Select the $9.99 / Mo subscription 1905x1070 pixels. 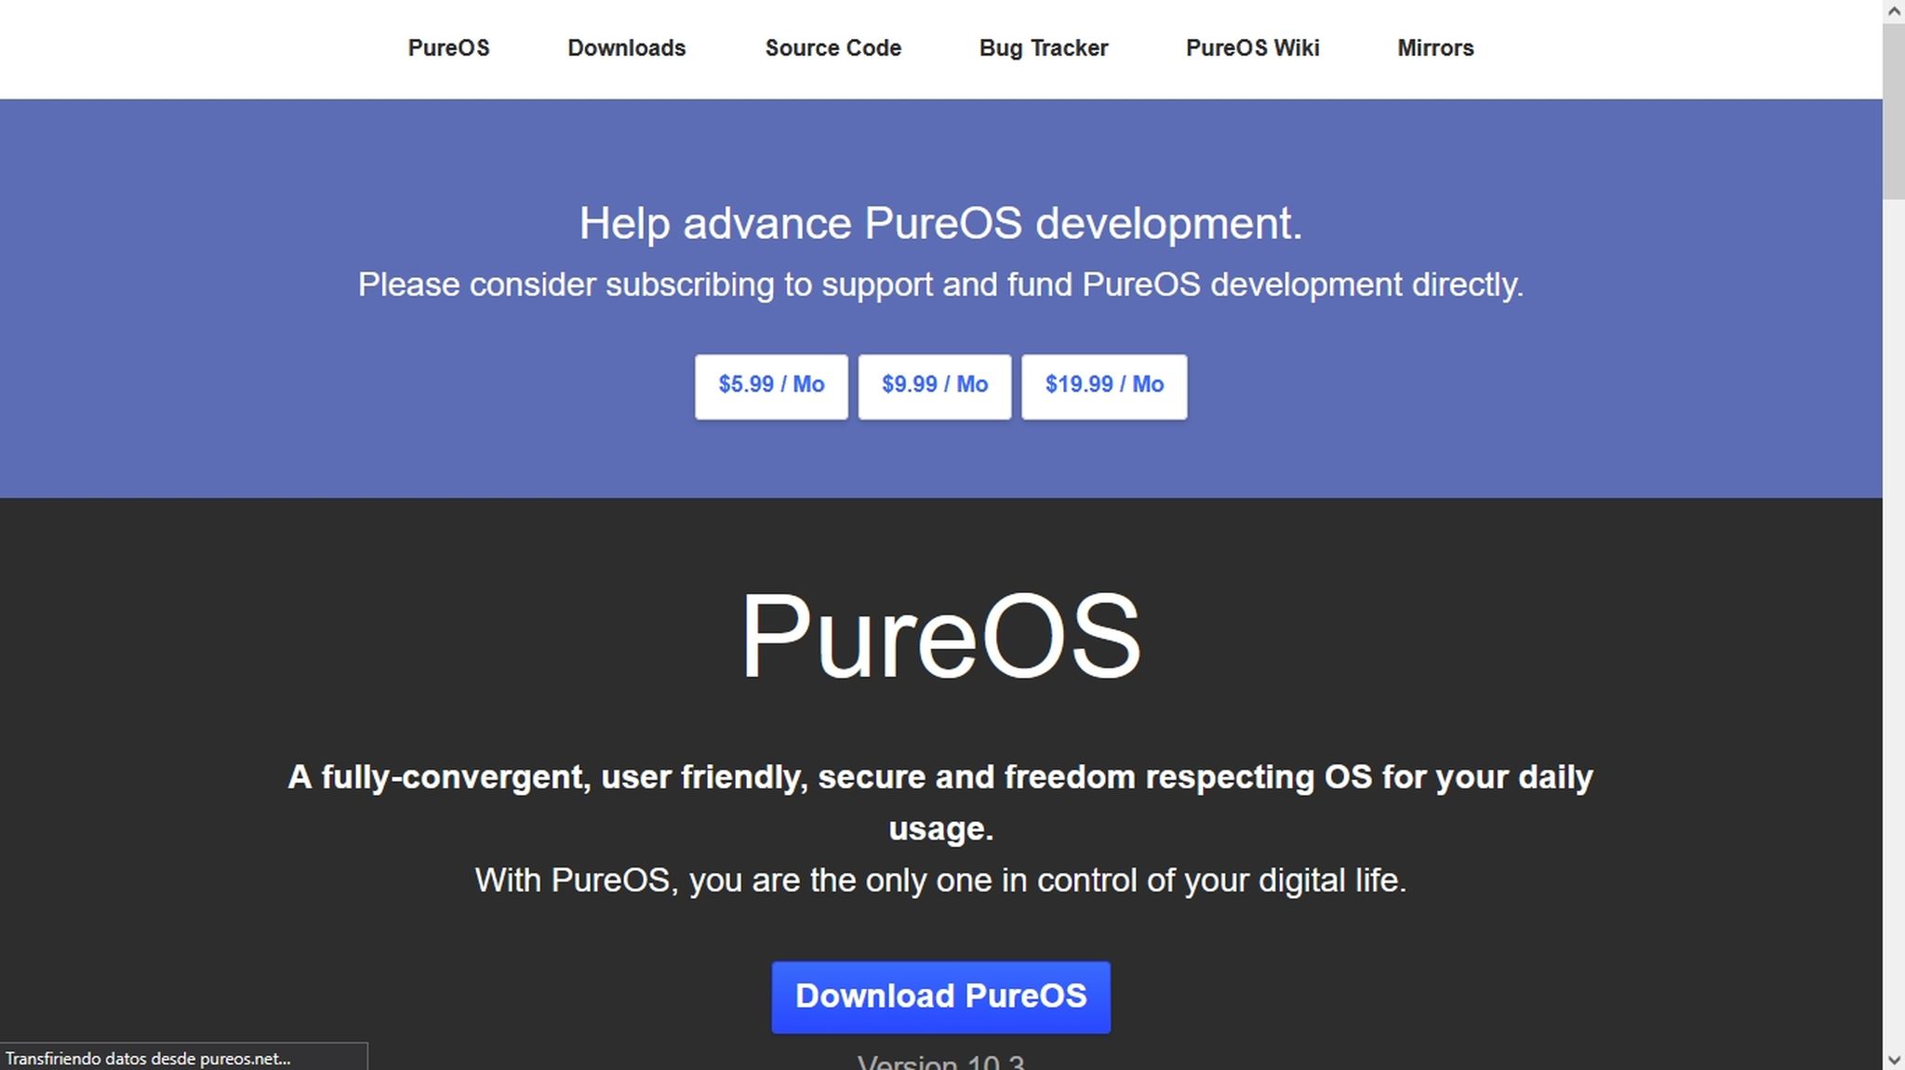pos(934,386)
